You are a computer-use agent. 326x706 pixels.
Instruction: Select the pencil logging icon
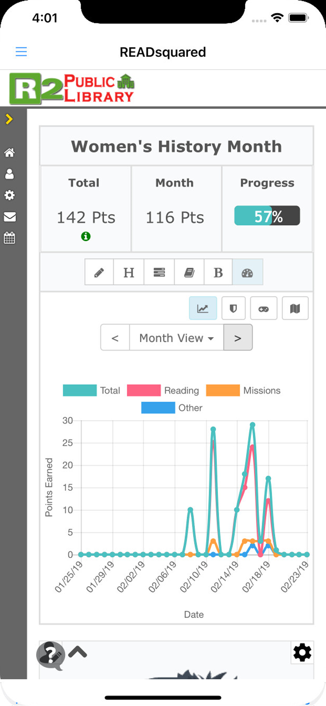[99, 272]
